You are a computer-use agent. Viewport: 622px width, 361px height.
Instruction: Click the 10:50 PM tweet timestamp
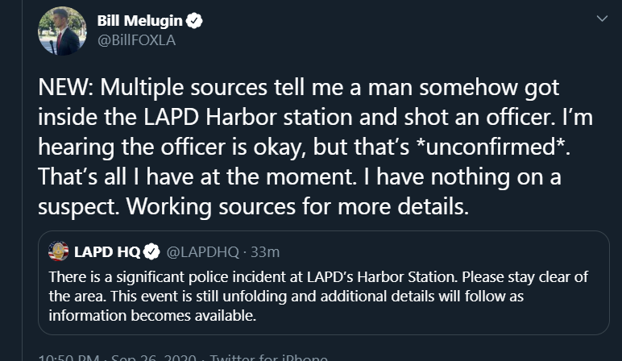[x=68, y=357]
